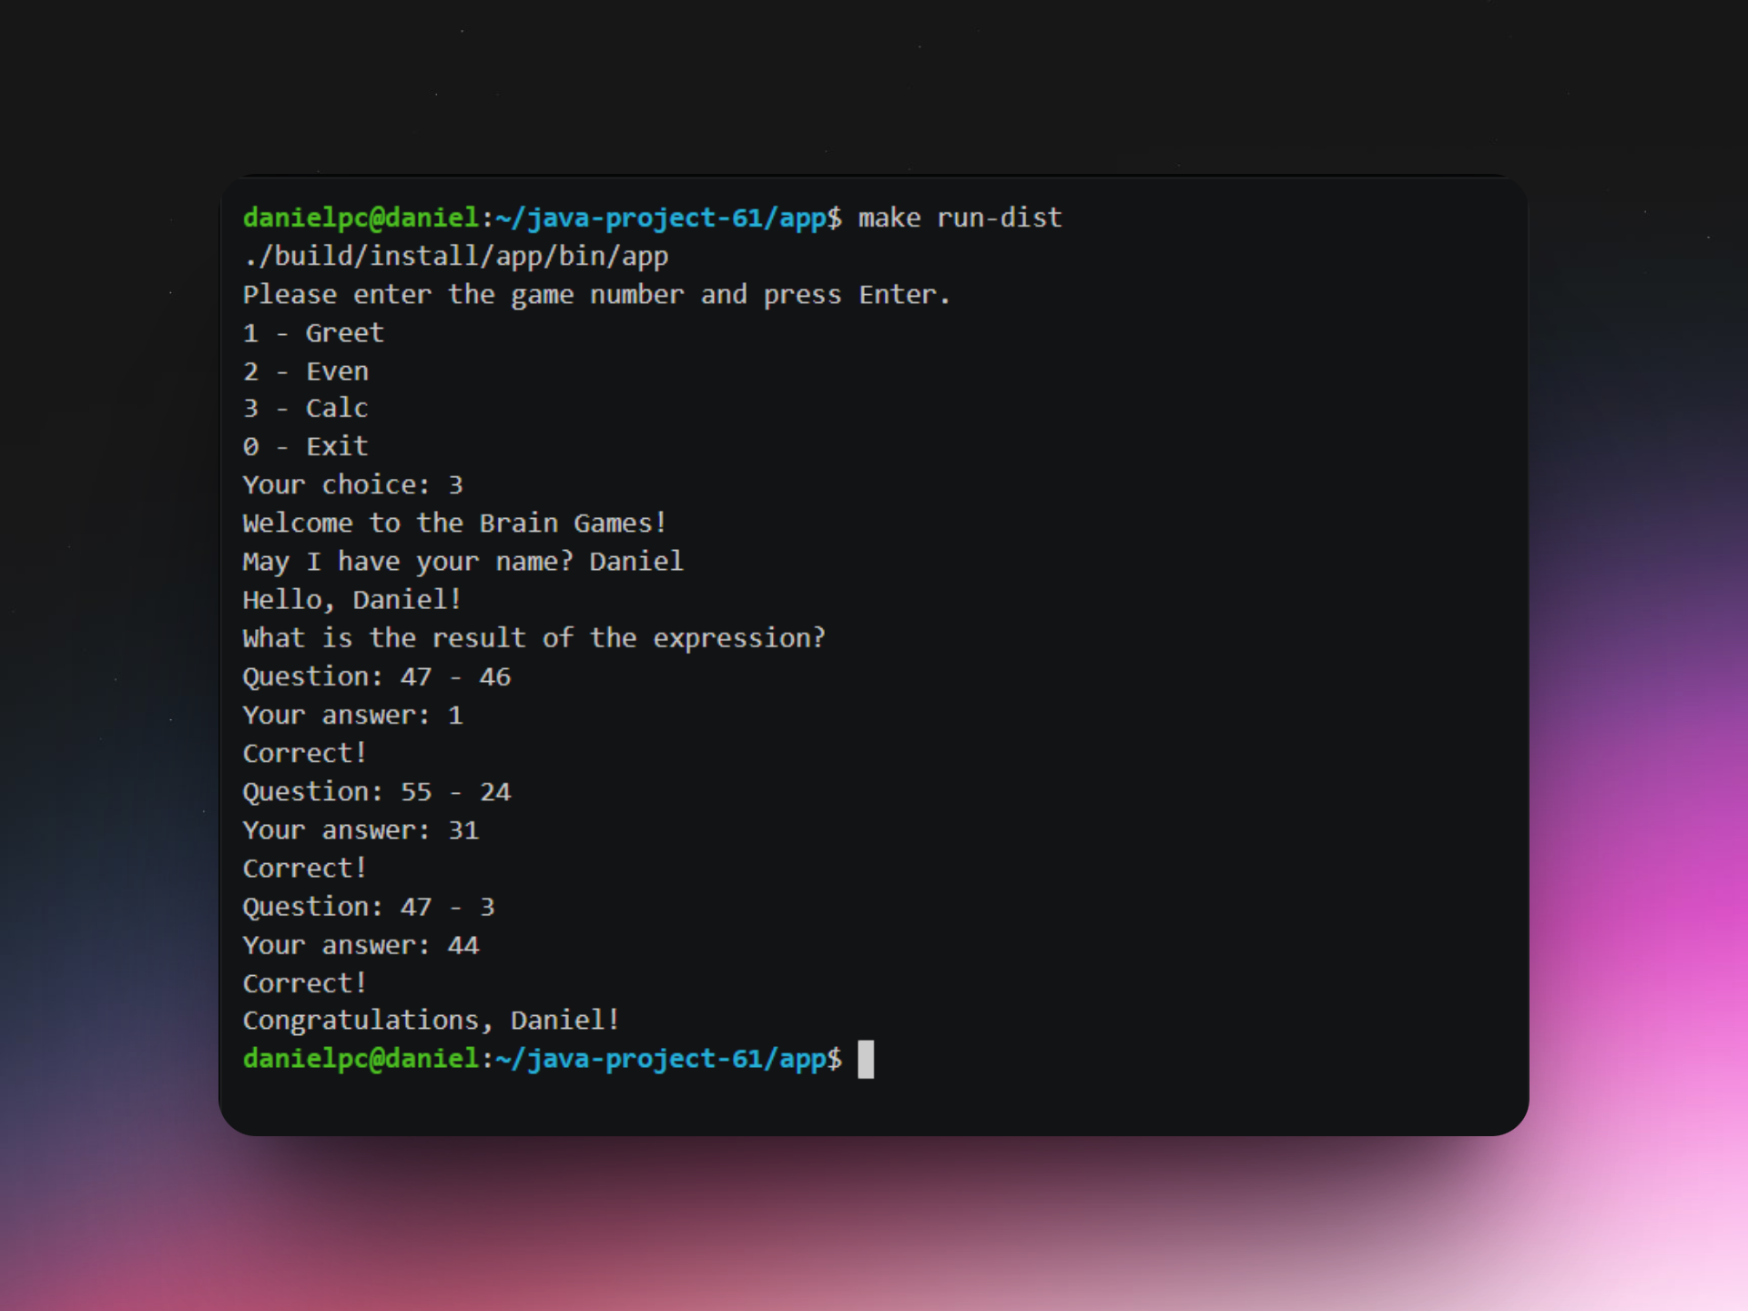The image size is (1748, 1311).
Task: Click the 'May I have your name? Daniel' line
Action: point(463,561)
